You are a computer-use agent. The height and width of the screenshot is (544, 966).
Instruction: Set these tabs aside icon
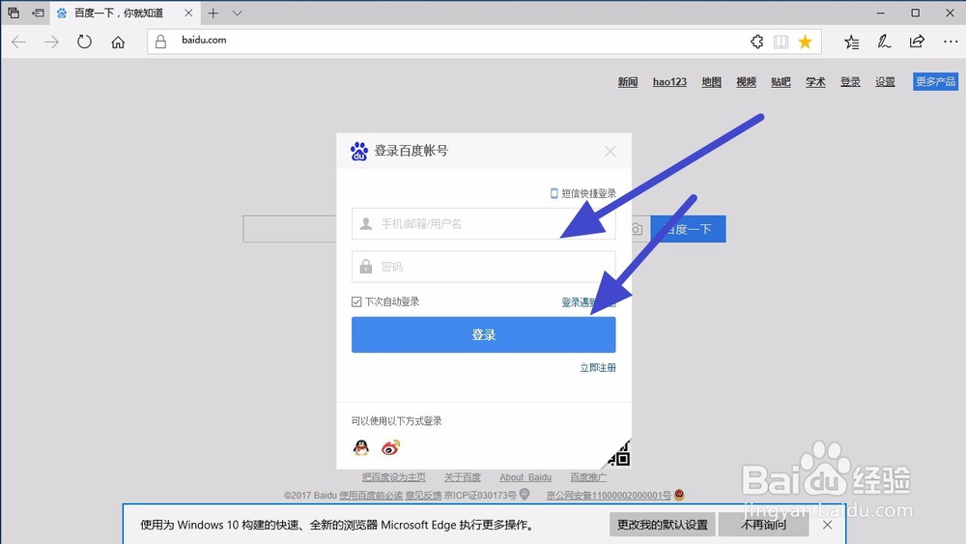pyautogui.click(x=38, y=13)
